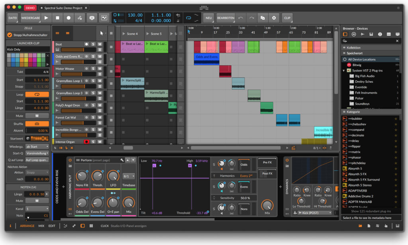
Task: Arm the global record button
Action: click(69, 18)
